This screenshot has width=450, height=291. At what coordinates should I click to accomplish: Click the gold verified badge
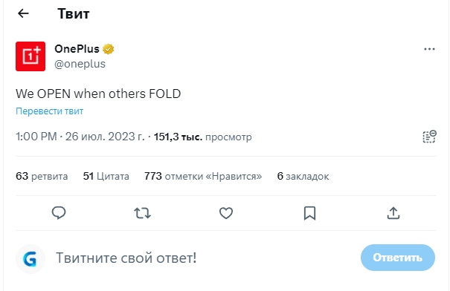click(109, 49)
